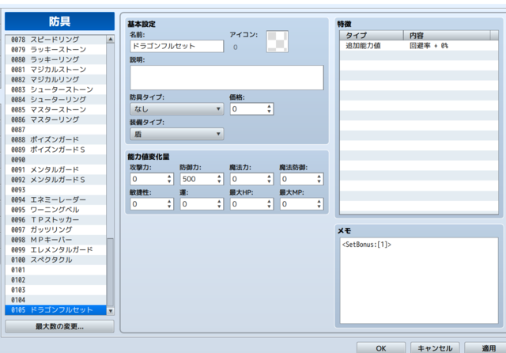Select empty entry 0101 in list
The image size is (506, 353).
pos(55,270)
